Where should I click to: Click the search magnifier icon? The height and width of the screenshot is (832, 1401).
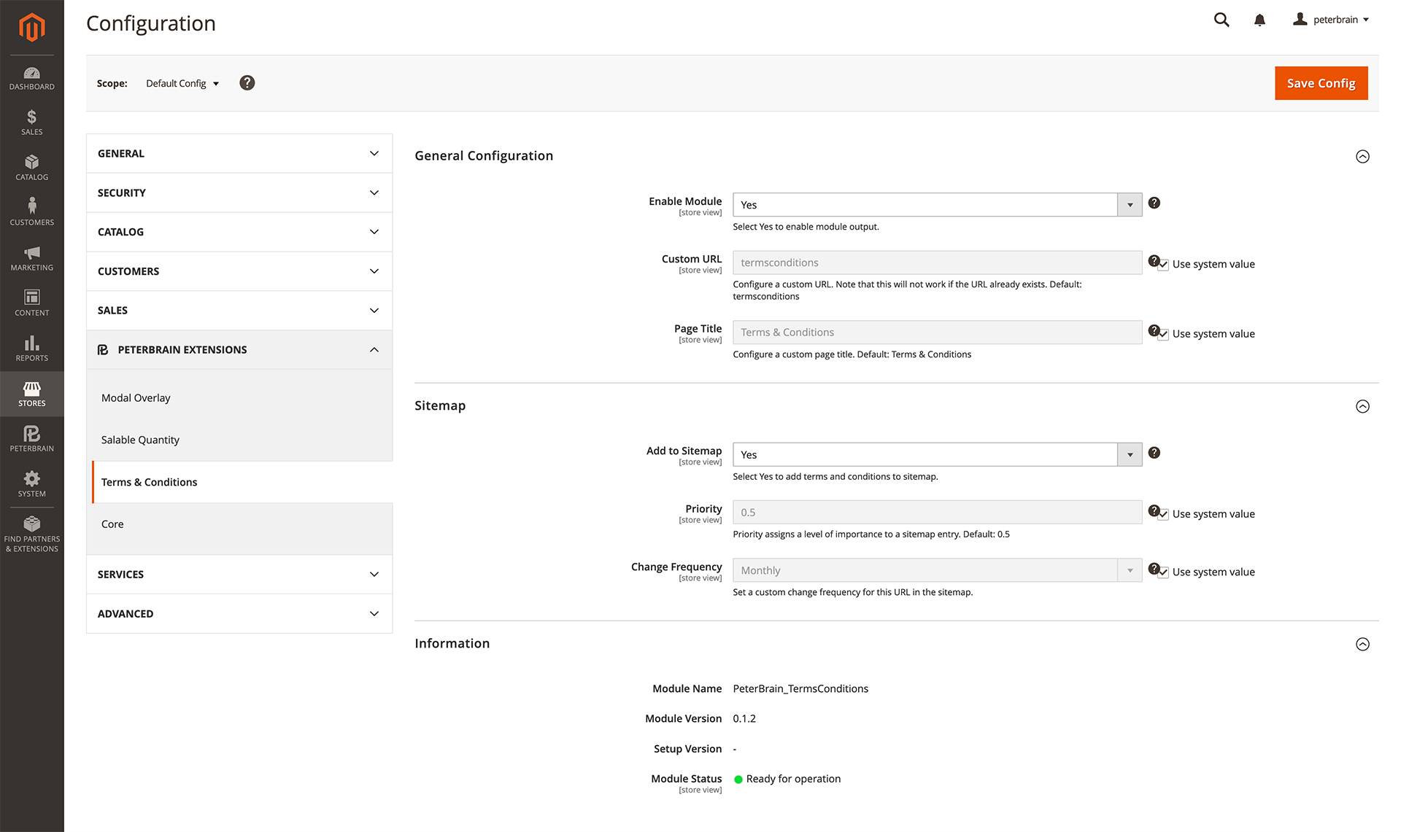(x=1221, y=20)
